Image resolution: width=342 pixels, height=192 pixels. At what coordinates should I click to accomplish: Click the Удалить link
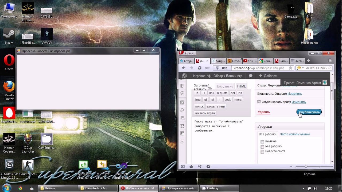coord(264,112)
